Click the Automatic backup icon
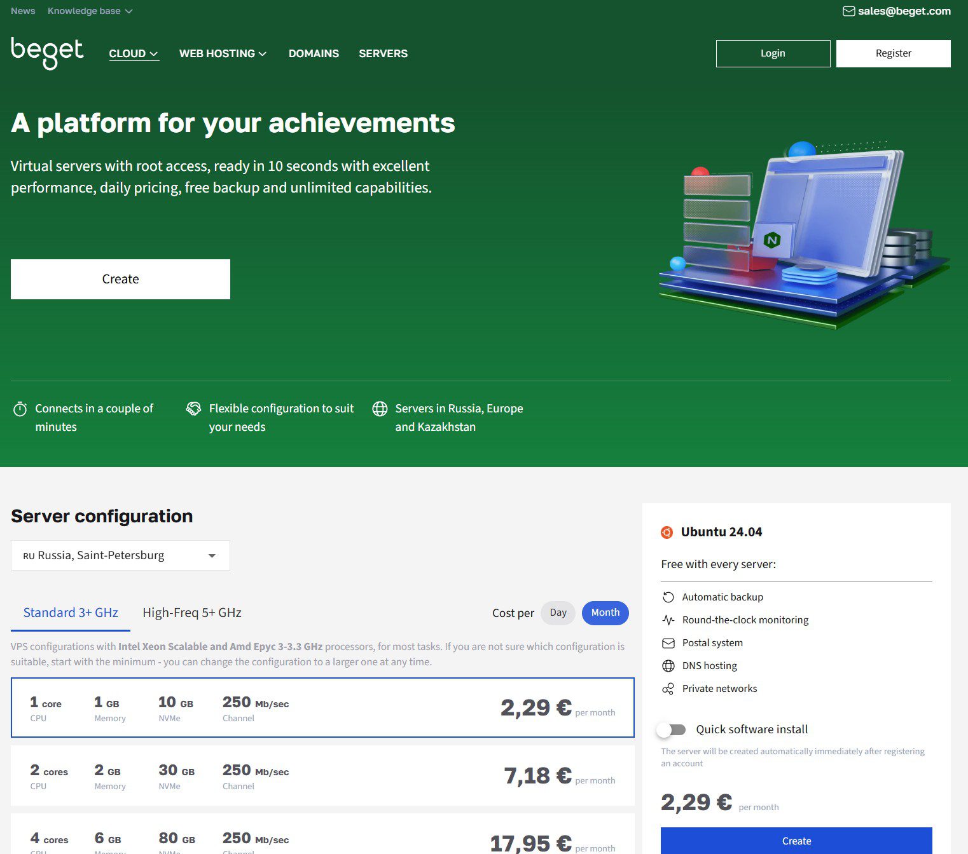Image resolution: width=968 pixels, height=854 pixels. (668, 597)
